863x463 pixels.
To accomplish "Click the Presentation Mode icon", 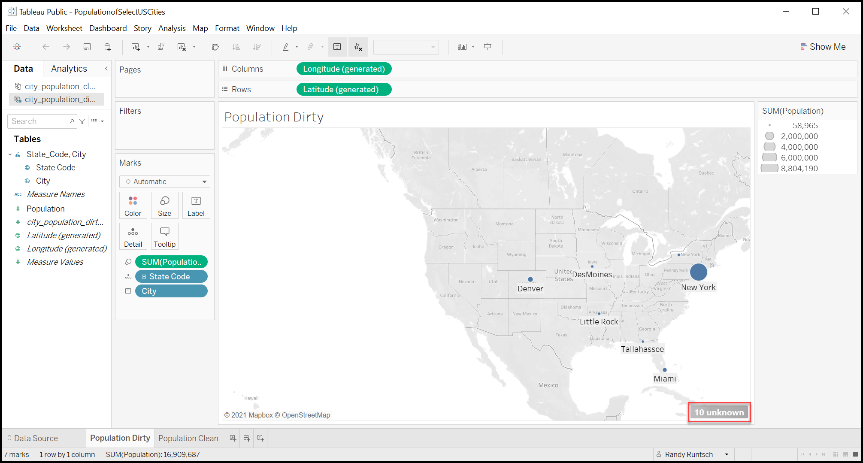I will coord(488,47).
